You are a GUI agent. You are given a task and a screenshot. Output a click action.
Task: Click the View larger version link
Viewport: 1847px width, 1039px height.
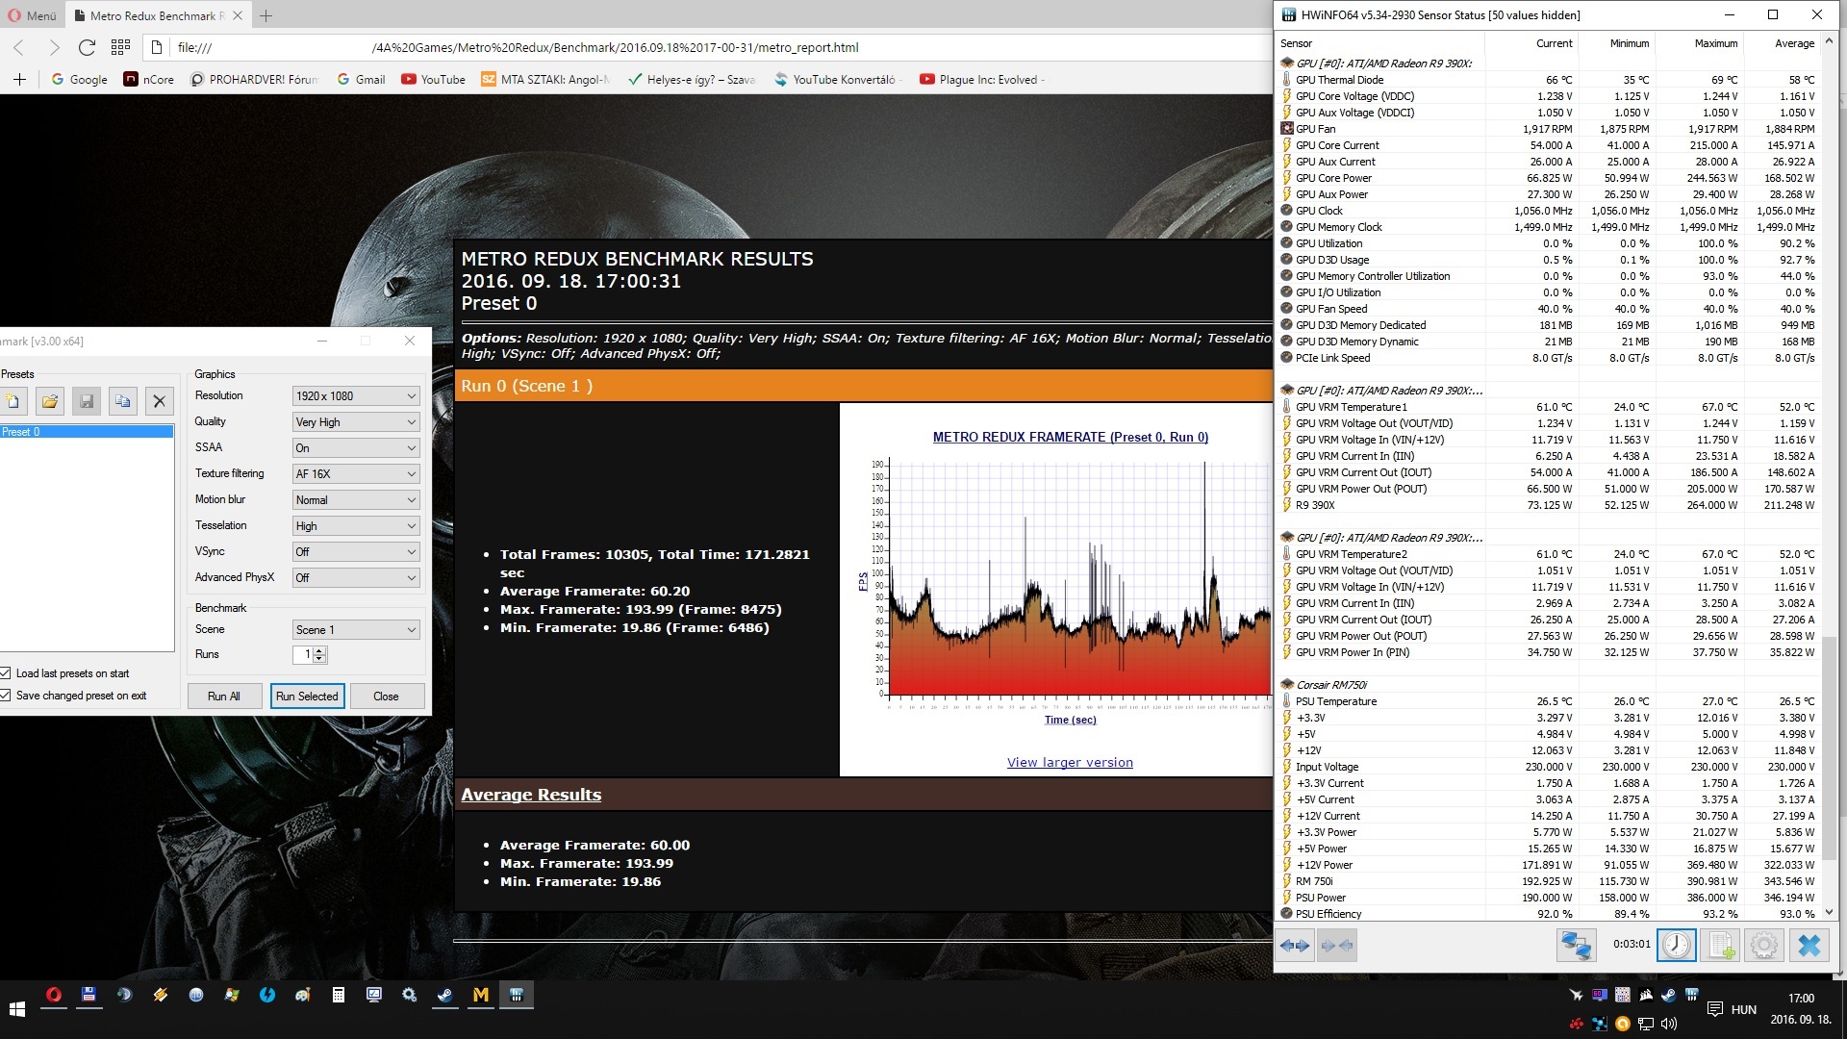1070,763
